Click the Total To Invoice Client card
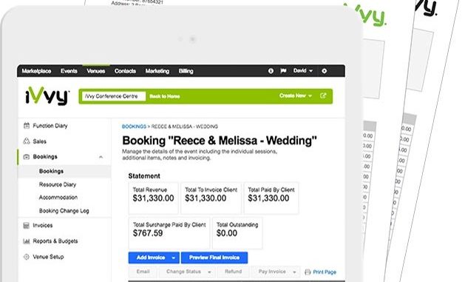The height and width of the screenshot is (282, 465). tap(211, 198)
